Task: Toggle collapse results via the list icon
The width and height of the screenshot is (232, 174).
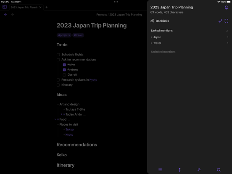Action: [x=160, y=170]
